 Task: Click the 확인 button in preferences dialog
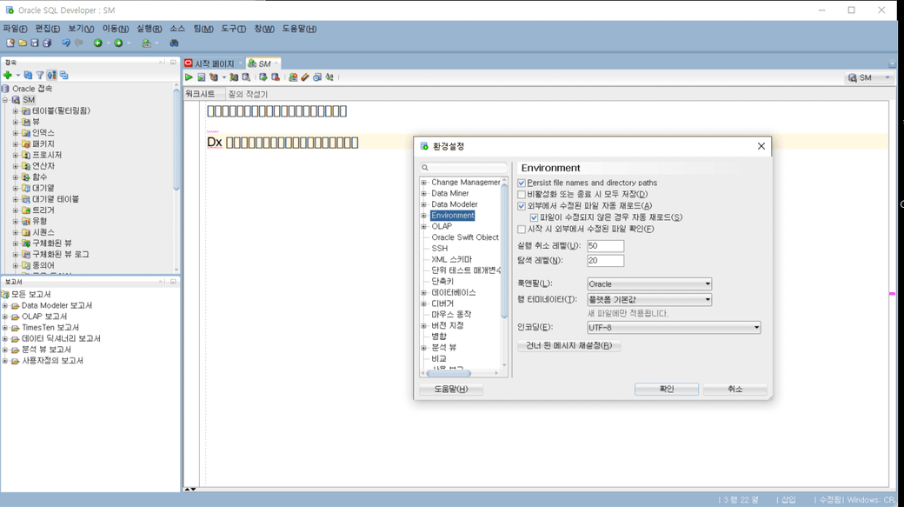tap(666, 390)
